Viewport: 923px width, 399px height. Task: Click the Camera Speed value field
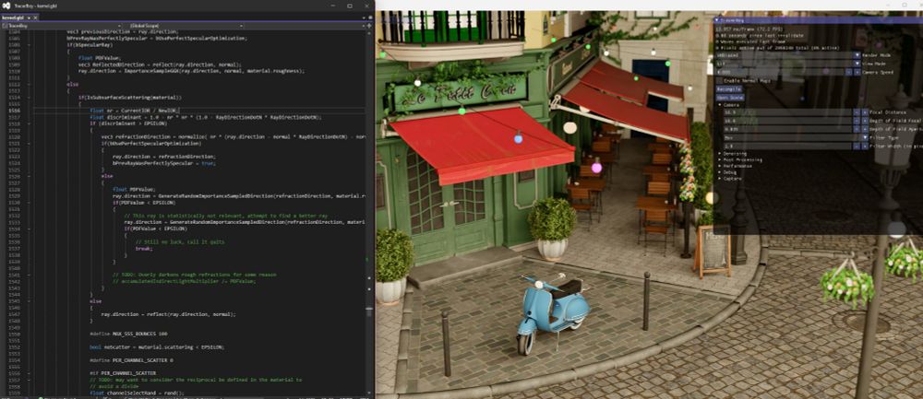(780, 72)
